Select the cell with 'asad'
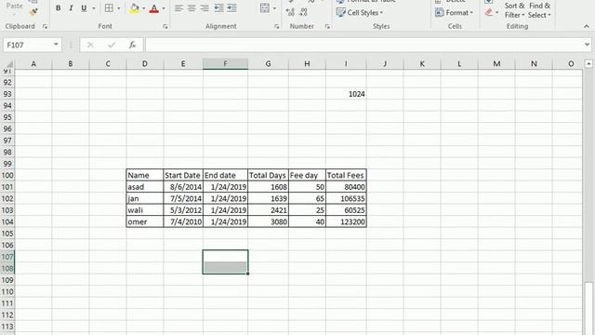The image size is (595, 335). (145, 187)
